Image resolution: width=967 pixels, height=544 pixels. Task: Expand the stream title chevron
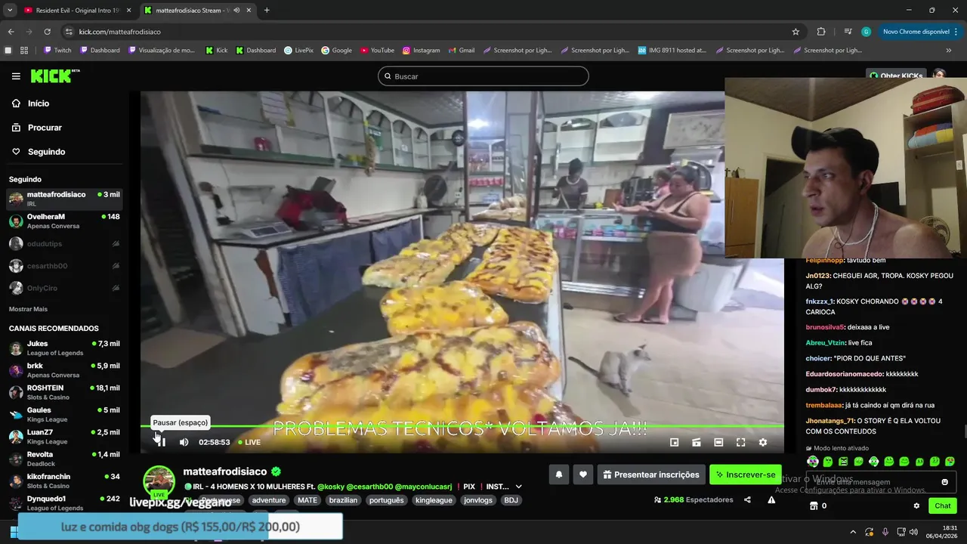[x=518, y=487]
